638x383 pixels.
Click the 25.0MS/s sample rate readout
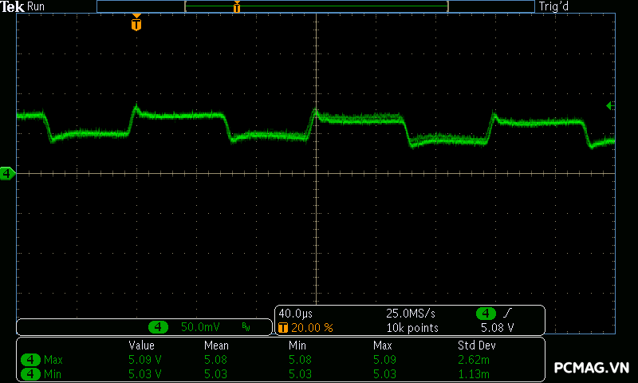410,314
